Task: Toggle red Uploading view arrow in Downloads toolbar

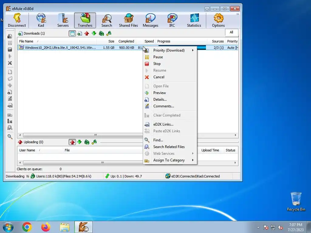Action: click(x=87, y=33)
